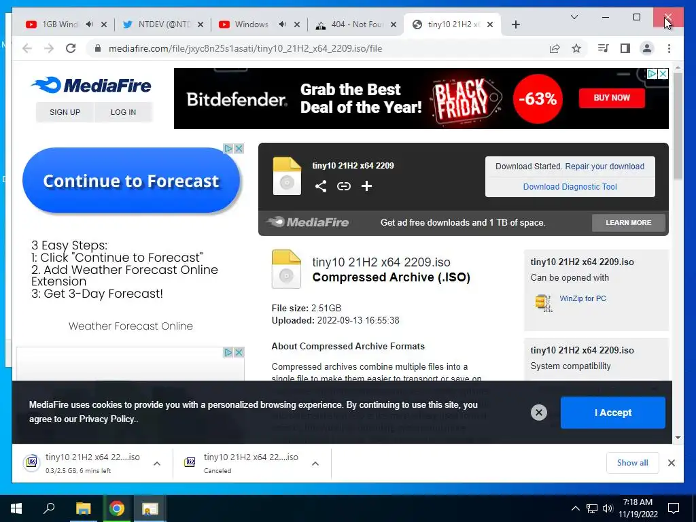This screenshot has height=522, width=696.
Task: Open the Windows Start menu
Action: point(16,508)
